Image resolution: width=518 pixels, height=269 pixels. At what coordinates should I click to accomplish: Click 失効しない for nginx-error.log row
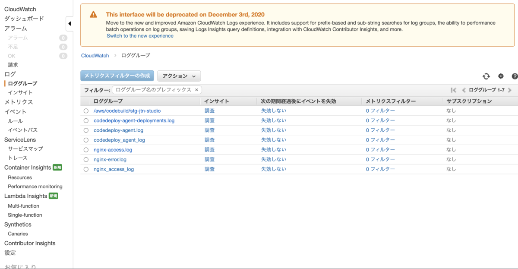click(274, 159)
